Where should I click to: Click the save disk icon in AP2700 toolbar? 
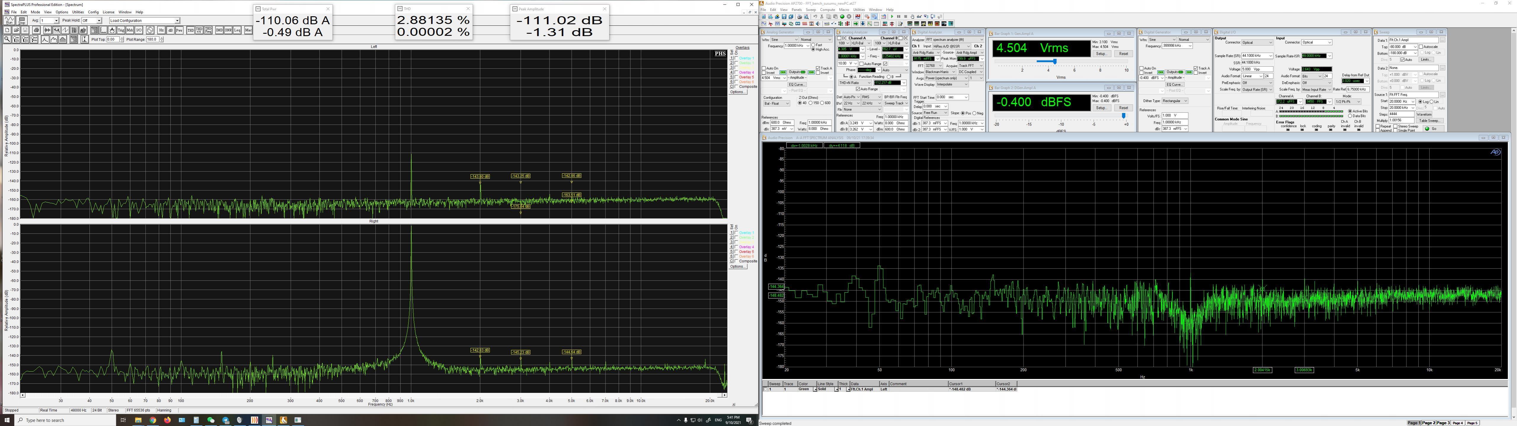[784, 17]
